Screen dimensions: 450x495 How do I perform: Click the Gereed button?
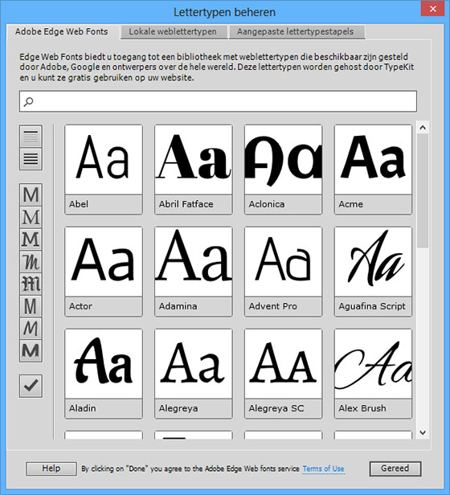point(395,468)
